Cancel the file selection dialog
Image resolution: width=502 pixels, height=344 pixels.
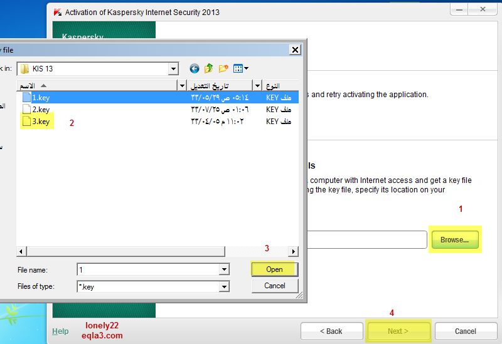point(275,286)
